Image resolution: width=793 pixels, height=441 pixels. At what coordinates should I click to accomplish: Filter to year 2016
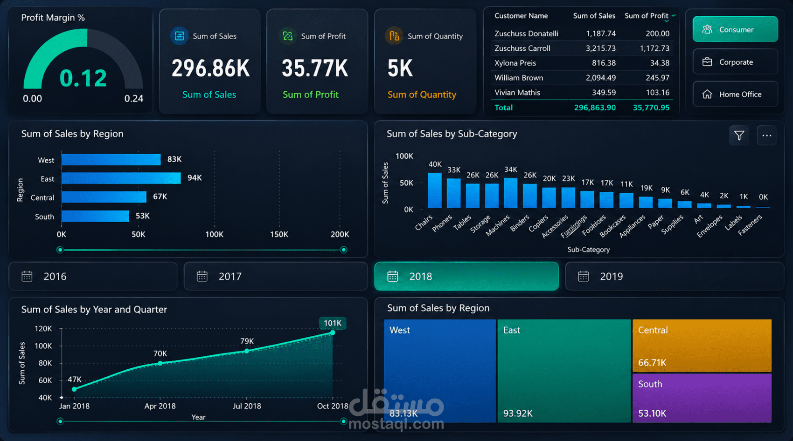(x=93, y=276)
